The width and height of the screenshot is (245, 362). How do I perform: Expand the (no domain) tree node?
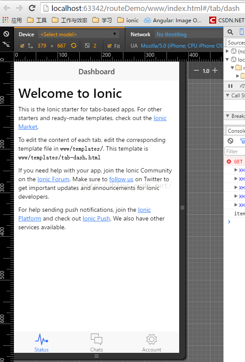point(227,51)
